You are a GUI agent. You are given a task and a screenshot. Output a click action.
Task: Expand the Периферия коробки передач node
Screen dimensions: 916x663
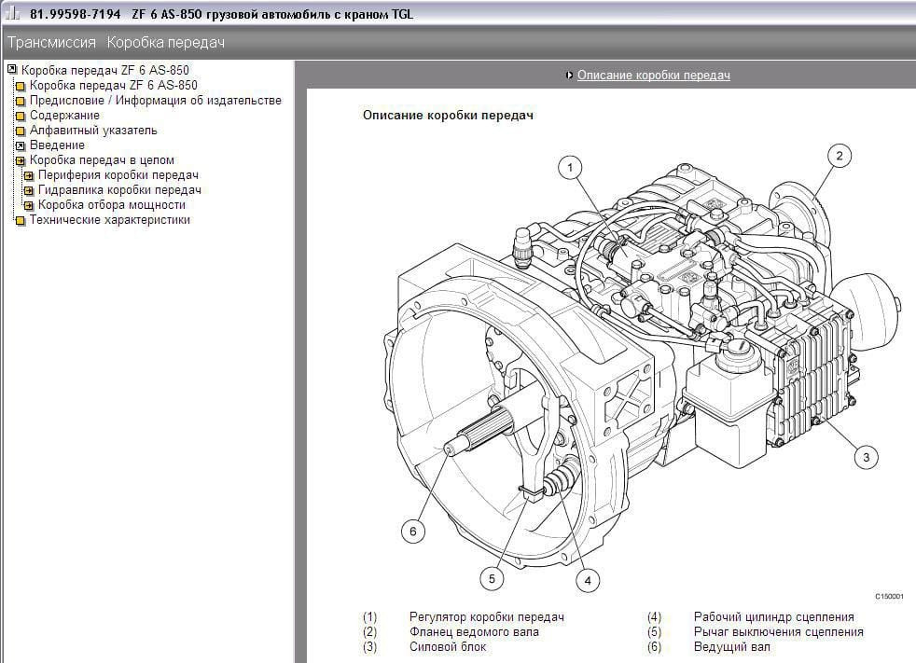click(29, 175)
